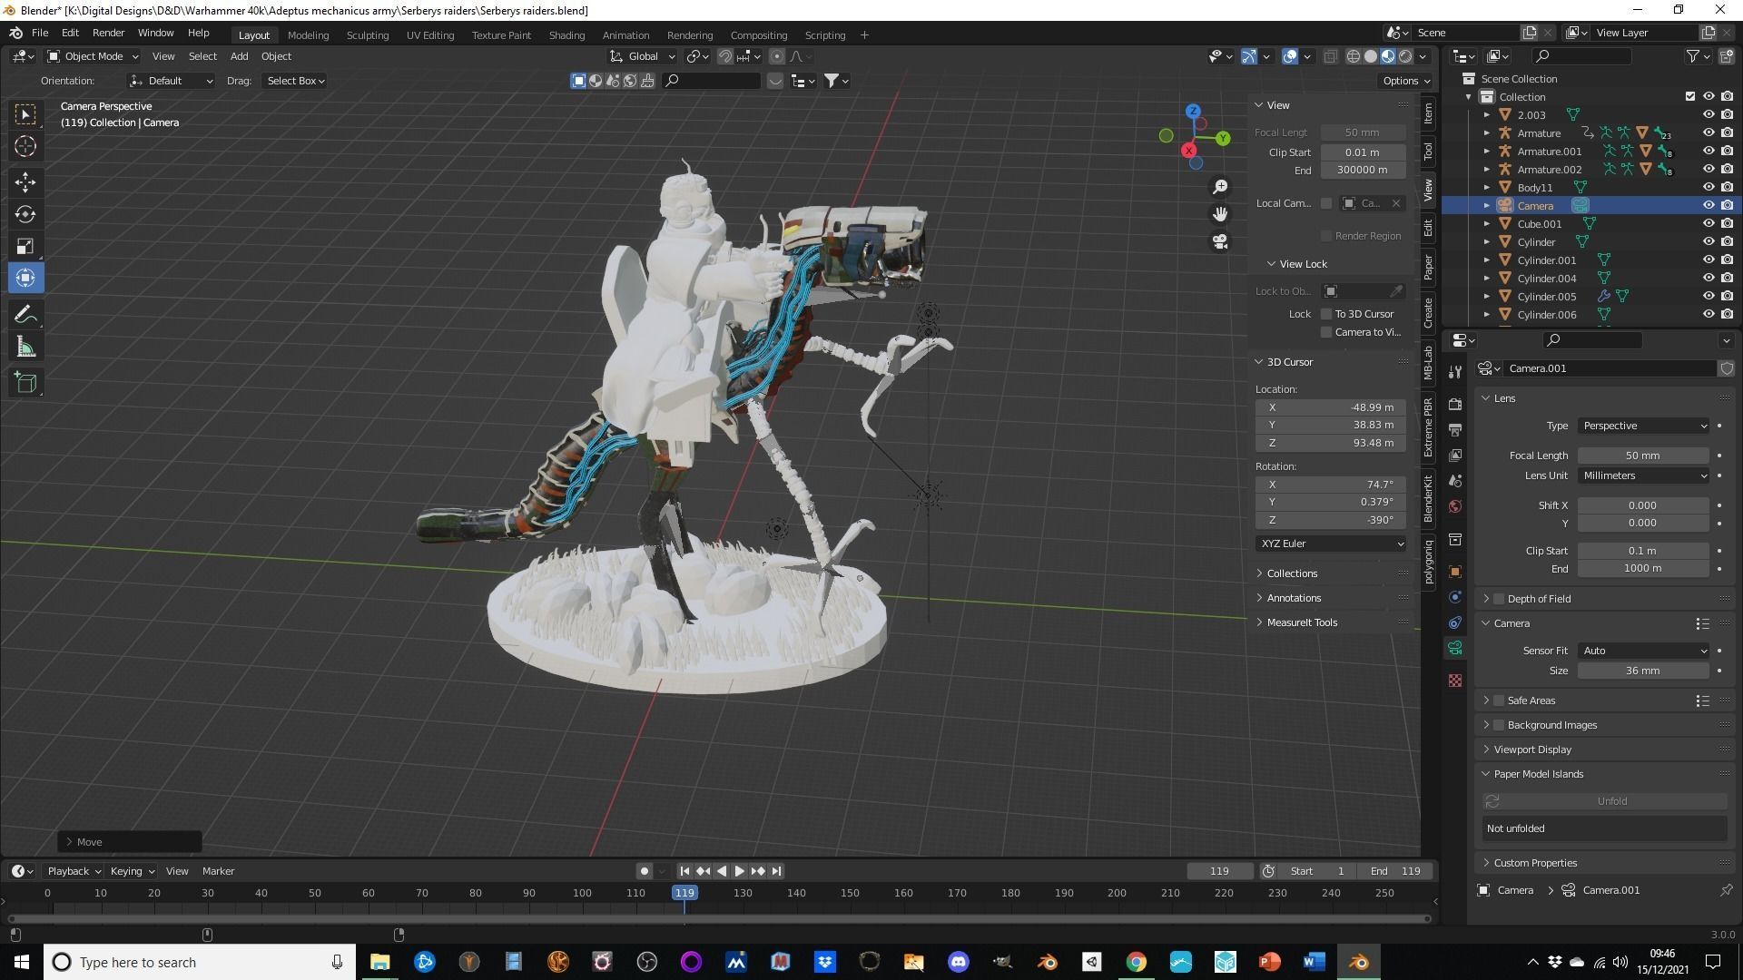Enable the Depth of Field checkbox

tap(1499, 599)
